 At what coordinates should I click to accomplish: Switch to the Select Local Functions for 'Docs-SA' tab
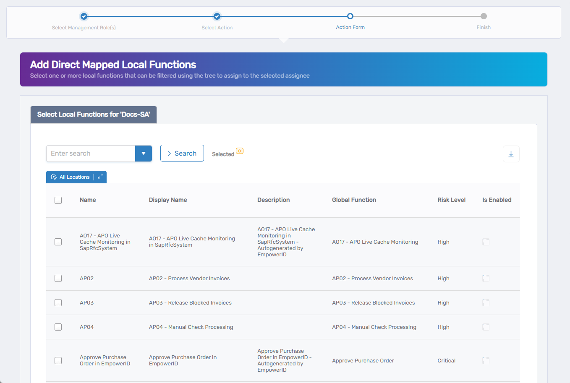[x=93, y=114]
